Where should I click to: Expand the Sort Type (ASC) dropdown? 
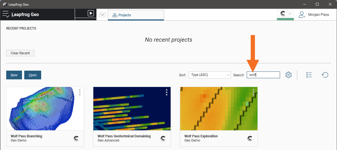(210, 75)
